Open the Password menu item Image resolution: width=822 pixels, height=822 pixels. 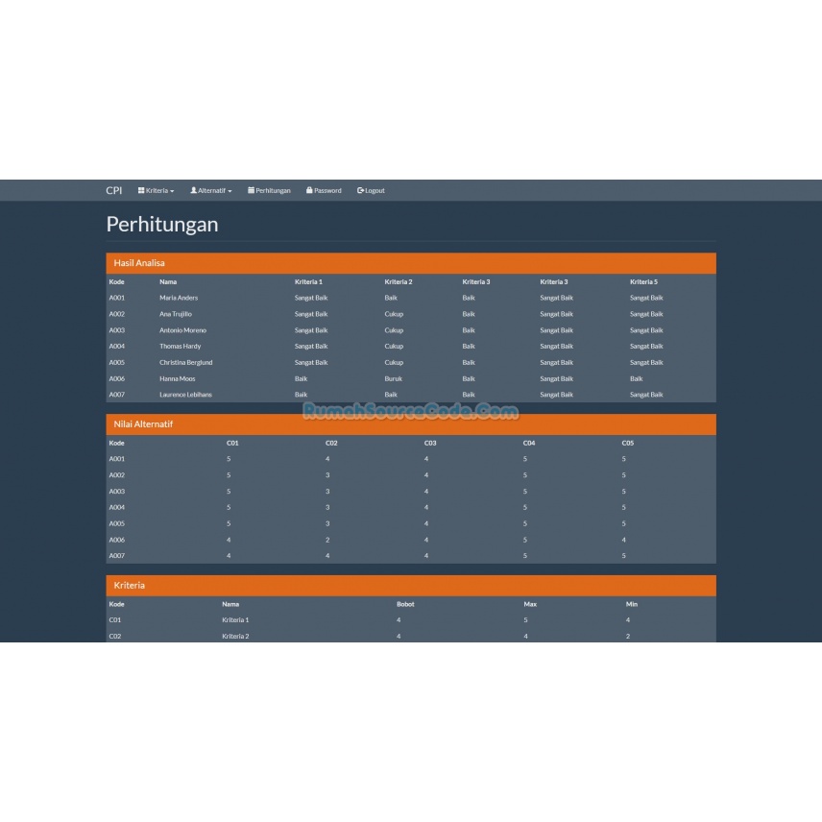(324, 190)
